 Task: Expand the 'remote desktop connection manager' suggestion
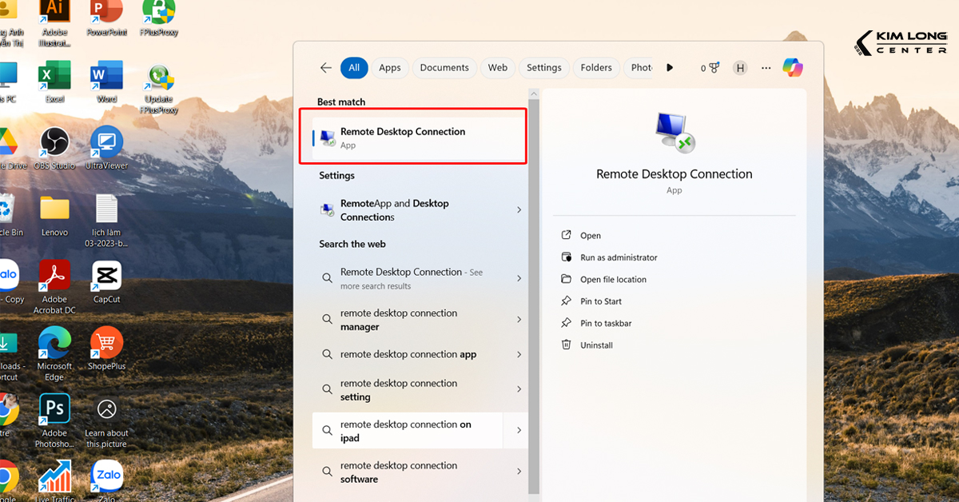(519, 320)
